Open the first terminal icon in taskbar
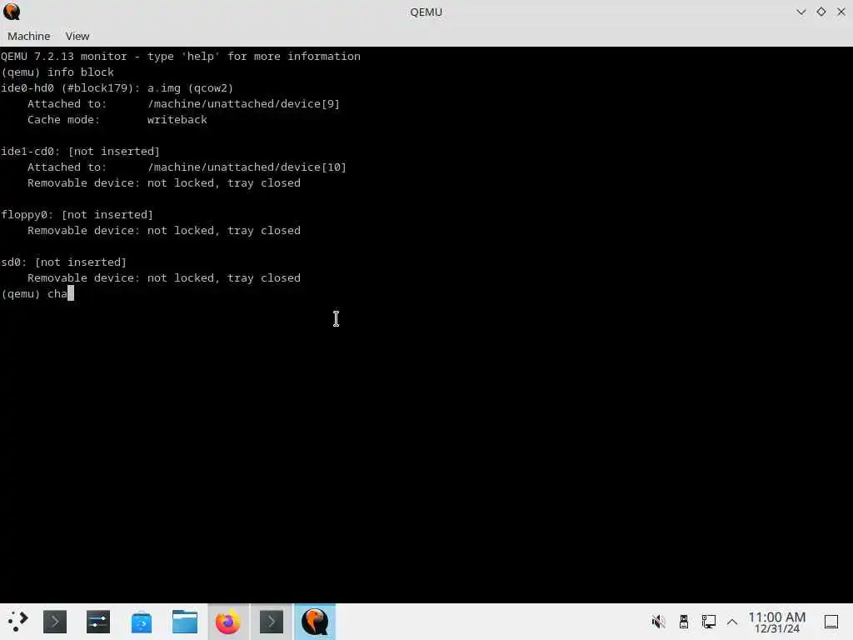 tap(55, 622)
